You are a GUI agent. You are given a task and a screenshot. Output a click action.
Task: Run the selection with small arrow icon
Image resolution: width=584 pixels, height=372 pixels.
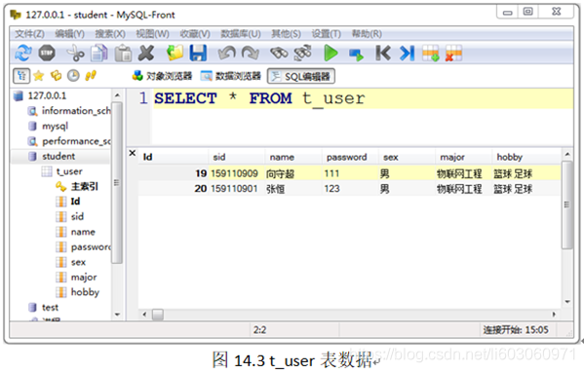pos(356,55)
